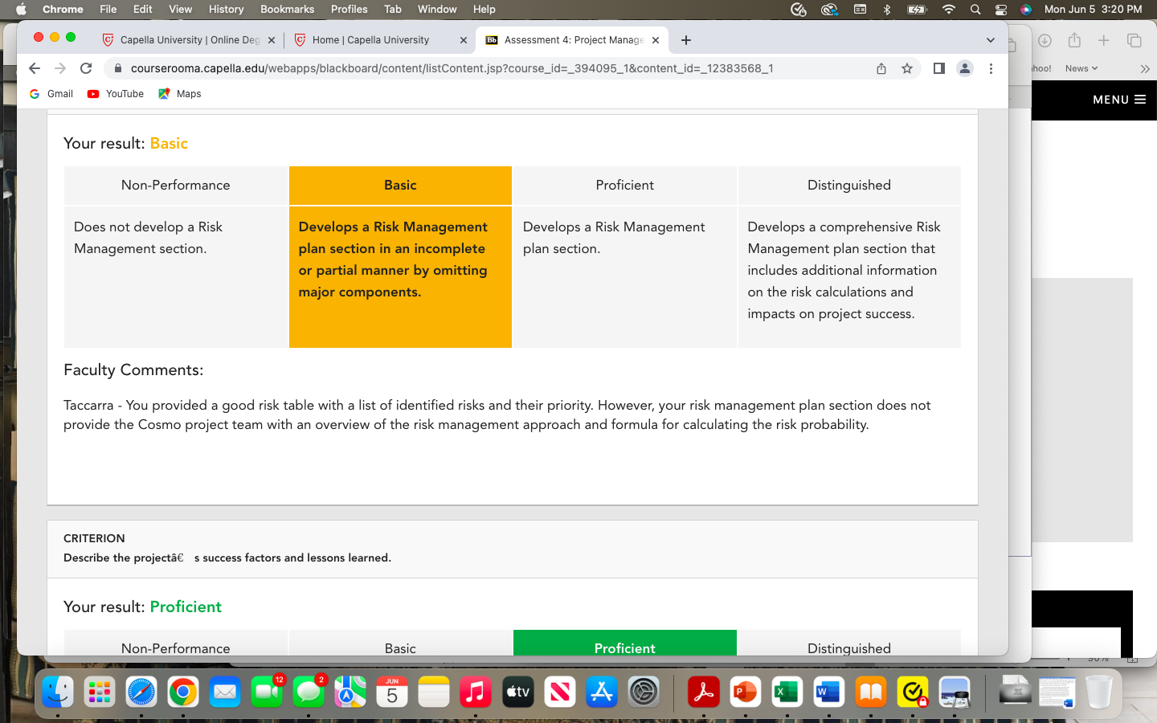
Task: Click the battery status icon
Action: click(x=917, y=9)
